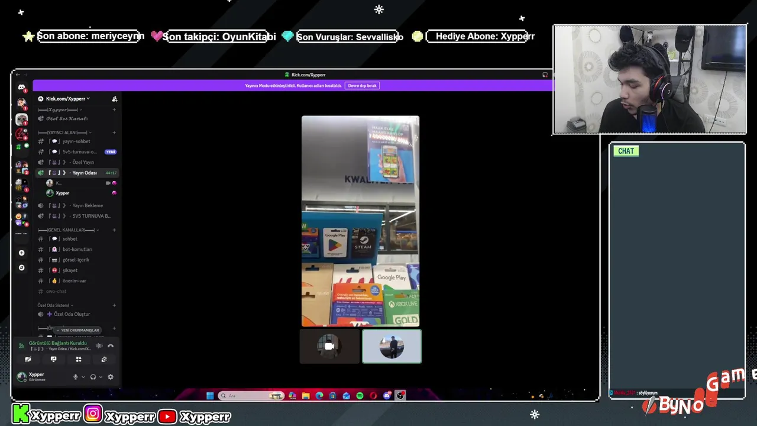Open 5v5-turnuva text channel marked YENİ
Viewport: 757px width, 426px height.
[x=77, y=152]
